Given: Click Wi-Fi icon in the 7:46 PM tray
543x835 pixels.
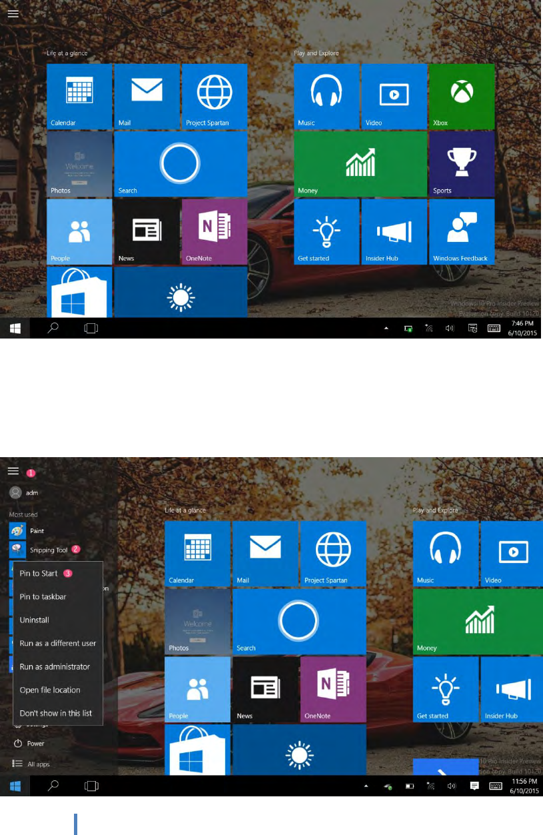Looking at the screenshot, I should coord(430,328).
